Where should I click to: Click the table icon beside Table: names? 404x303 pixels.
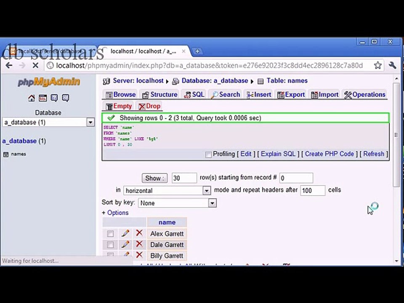pyautogui.click(x=260, y=81)
